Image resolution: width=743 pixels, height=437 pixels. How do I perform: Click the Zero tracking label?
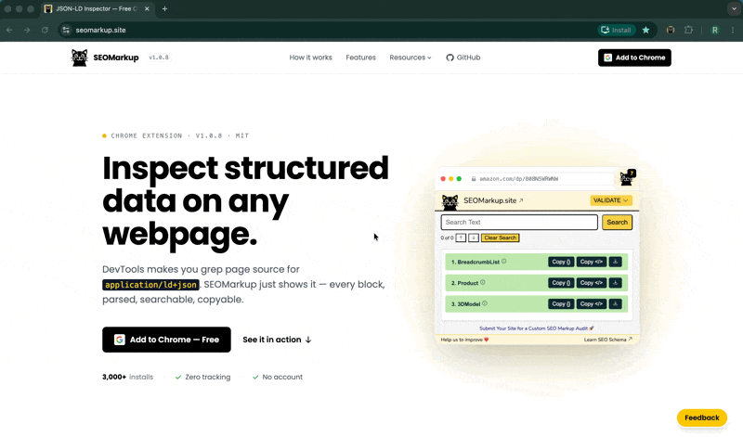202,377
